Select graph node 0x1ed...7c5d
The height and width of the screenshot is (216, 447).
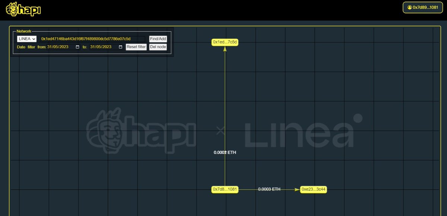click(x=225, y=42)
